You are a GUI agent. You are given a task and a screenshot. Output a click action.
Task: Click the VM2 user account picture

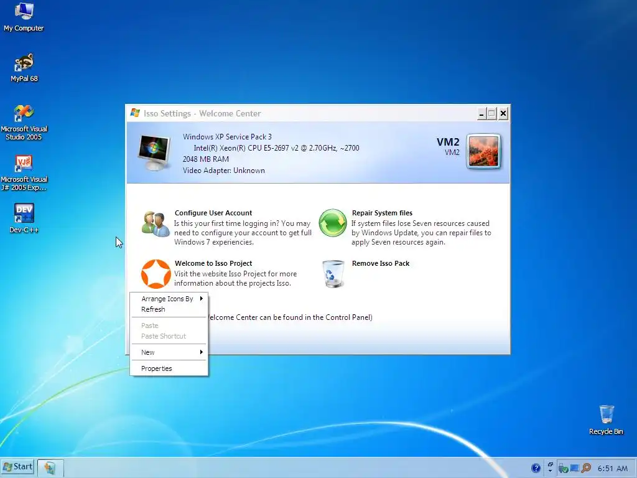click(483, 152)
